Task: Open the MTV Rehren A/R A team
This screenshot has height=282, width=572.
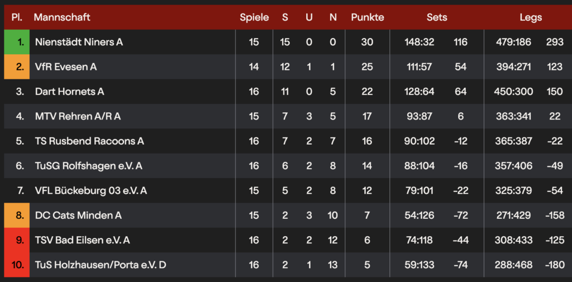Action: click(78, 116)
